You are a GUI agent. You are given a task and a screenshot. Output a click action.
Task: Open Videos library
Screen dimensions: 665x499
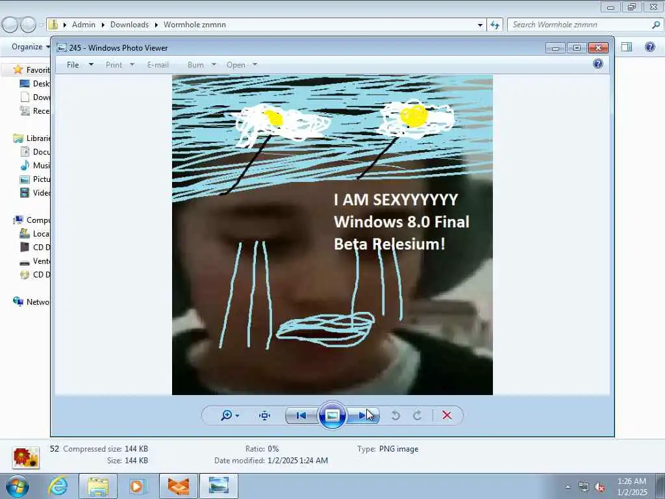coord(35,192)
